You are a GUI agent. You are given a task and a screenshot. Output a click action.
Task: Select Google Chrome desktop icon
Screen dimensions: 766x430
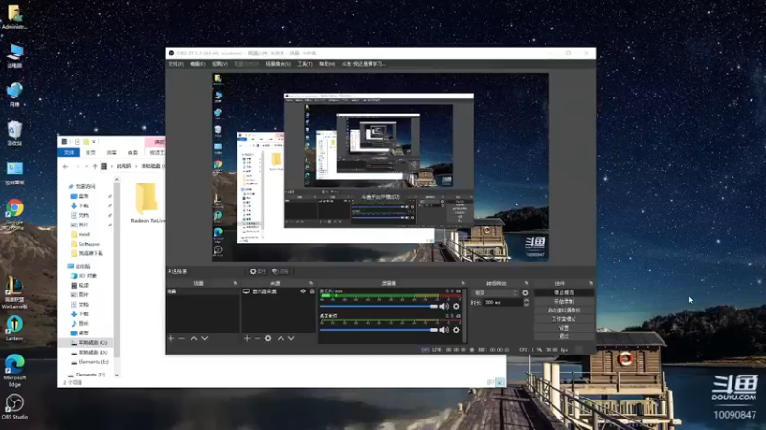tap(14, 214)
